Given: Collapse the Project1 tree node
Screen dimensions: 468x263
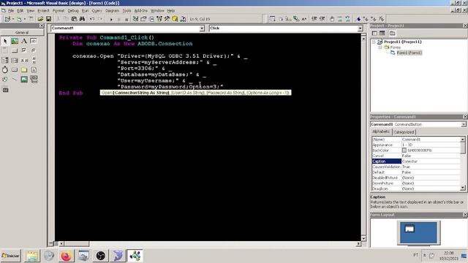Looking at the screenshot, I should (x=374, y=42).
